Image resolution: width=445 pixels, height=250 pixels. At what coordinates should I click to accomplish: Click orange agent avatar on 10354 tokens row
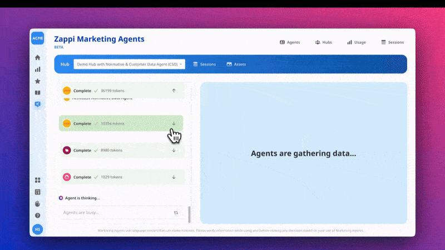click(x=67, y=123)
